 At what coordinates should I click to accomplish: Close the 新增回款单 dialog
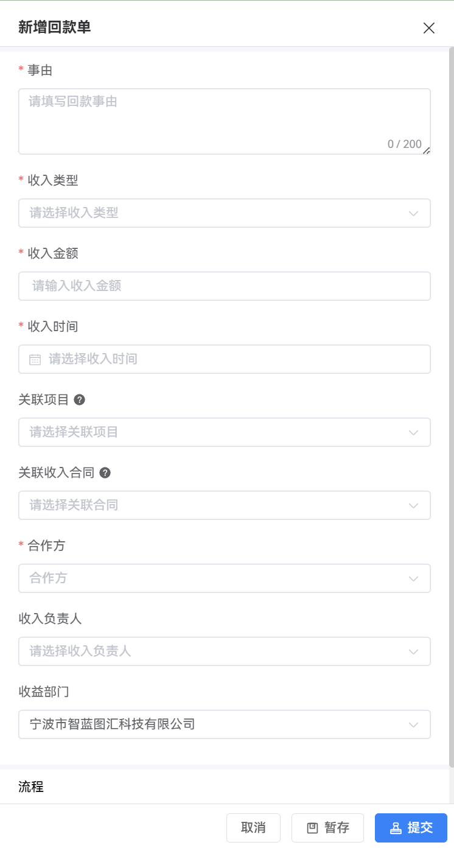coord(429,28)
